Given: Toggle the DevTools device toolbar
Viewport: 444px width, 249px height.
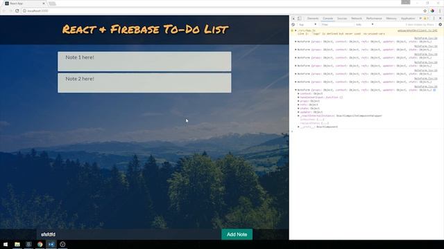Looking at the screenshot, I should coord(299,19).
